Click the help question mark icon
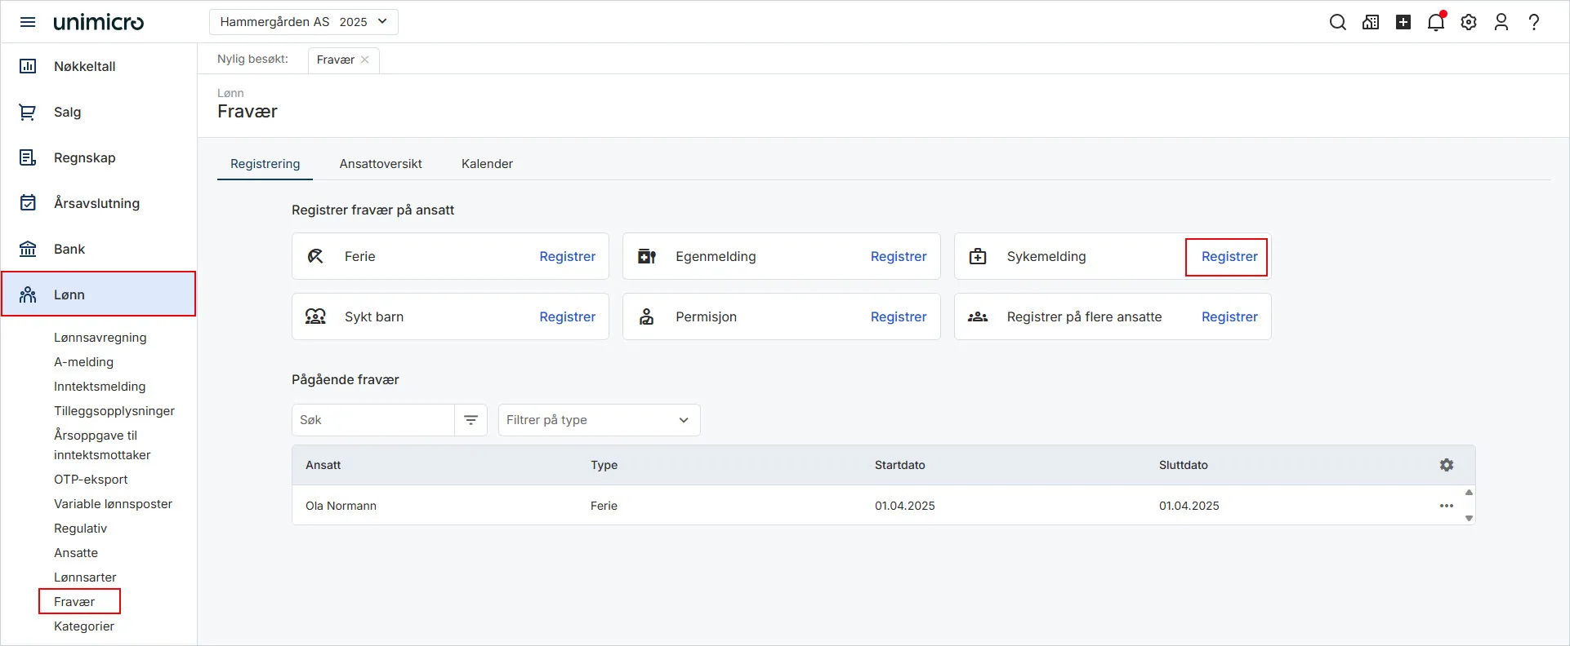The image size is (1570, 646). tap(1534, 22)
